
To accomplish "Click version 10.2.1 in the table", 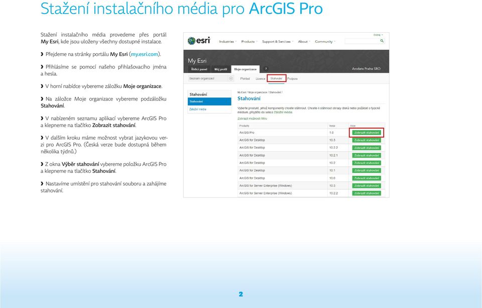I will point(333,155).
